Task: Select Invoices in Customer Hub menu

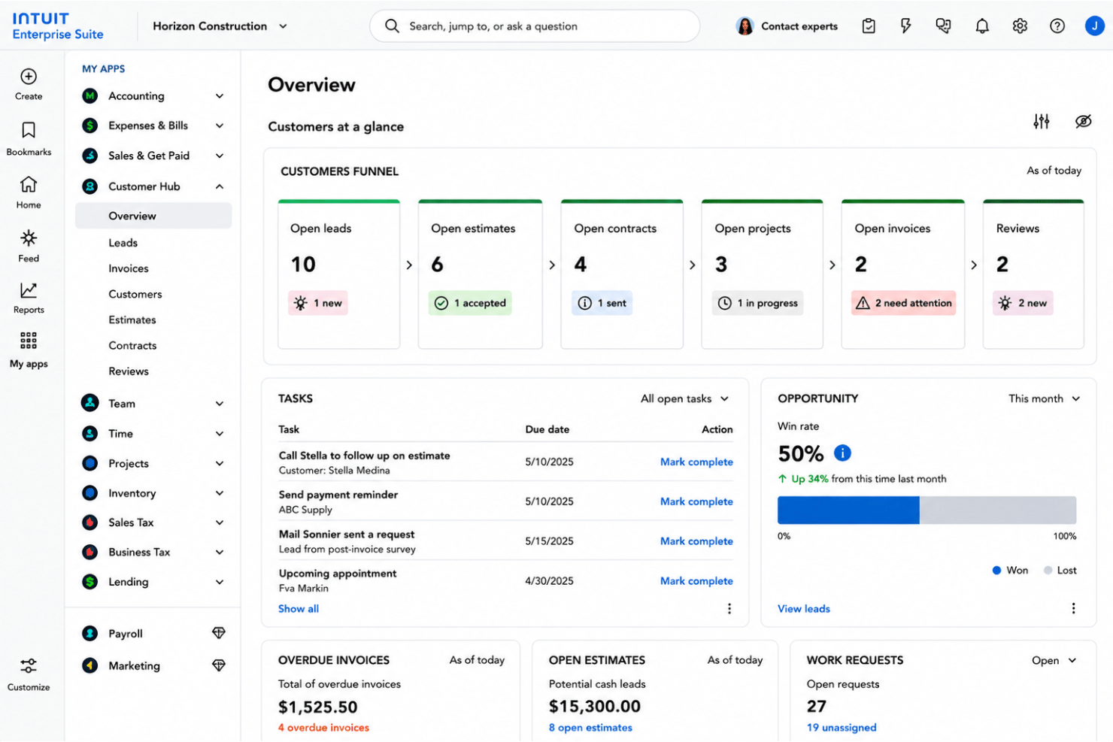Action: point(129,268)
